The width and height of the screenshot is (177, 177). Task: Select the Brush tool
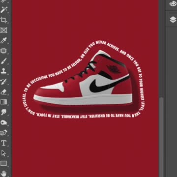click(3, 61)
